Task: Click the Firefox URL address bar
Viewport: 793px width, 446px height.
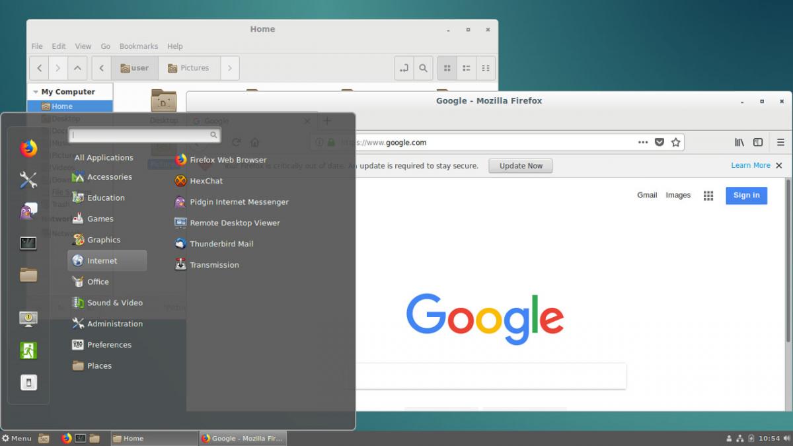Action: [496, 142]
